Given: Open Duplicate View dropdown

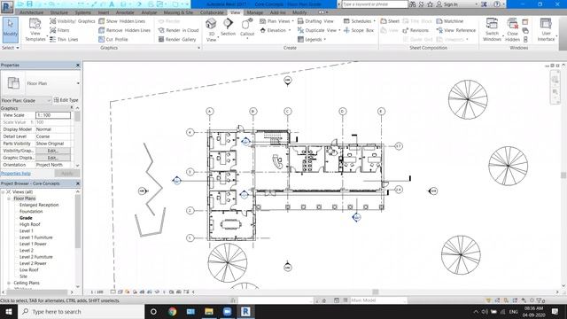Looking at the screenshot, I should [319, 30].
